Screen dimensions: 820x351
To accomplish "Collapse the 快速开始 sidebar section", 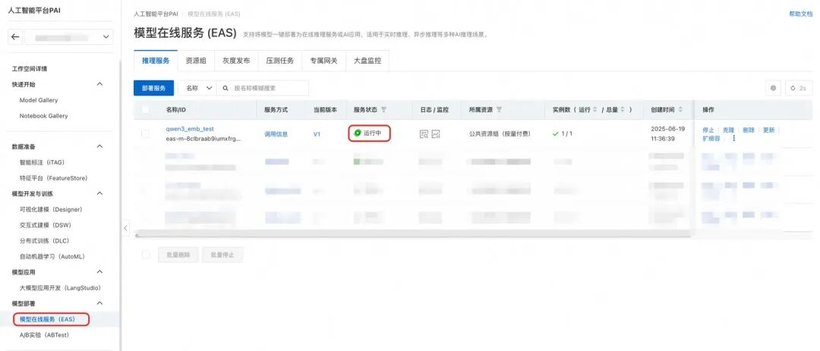I will tap(99, 84).
